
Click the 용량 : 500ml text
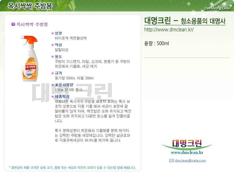pos(157,43)
